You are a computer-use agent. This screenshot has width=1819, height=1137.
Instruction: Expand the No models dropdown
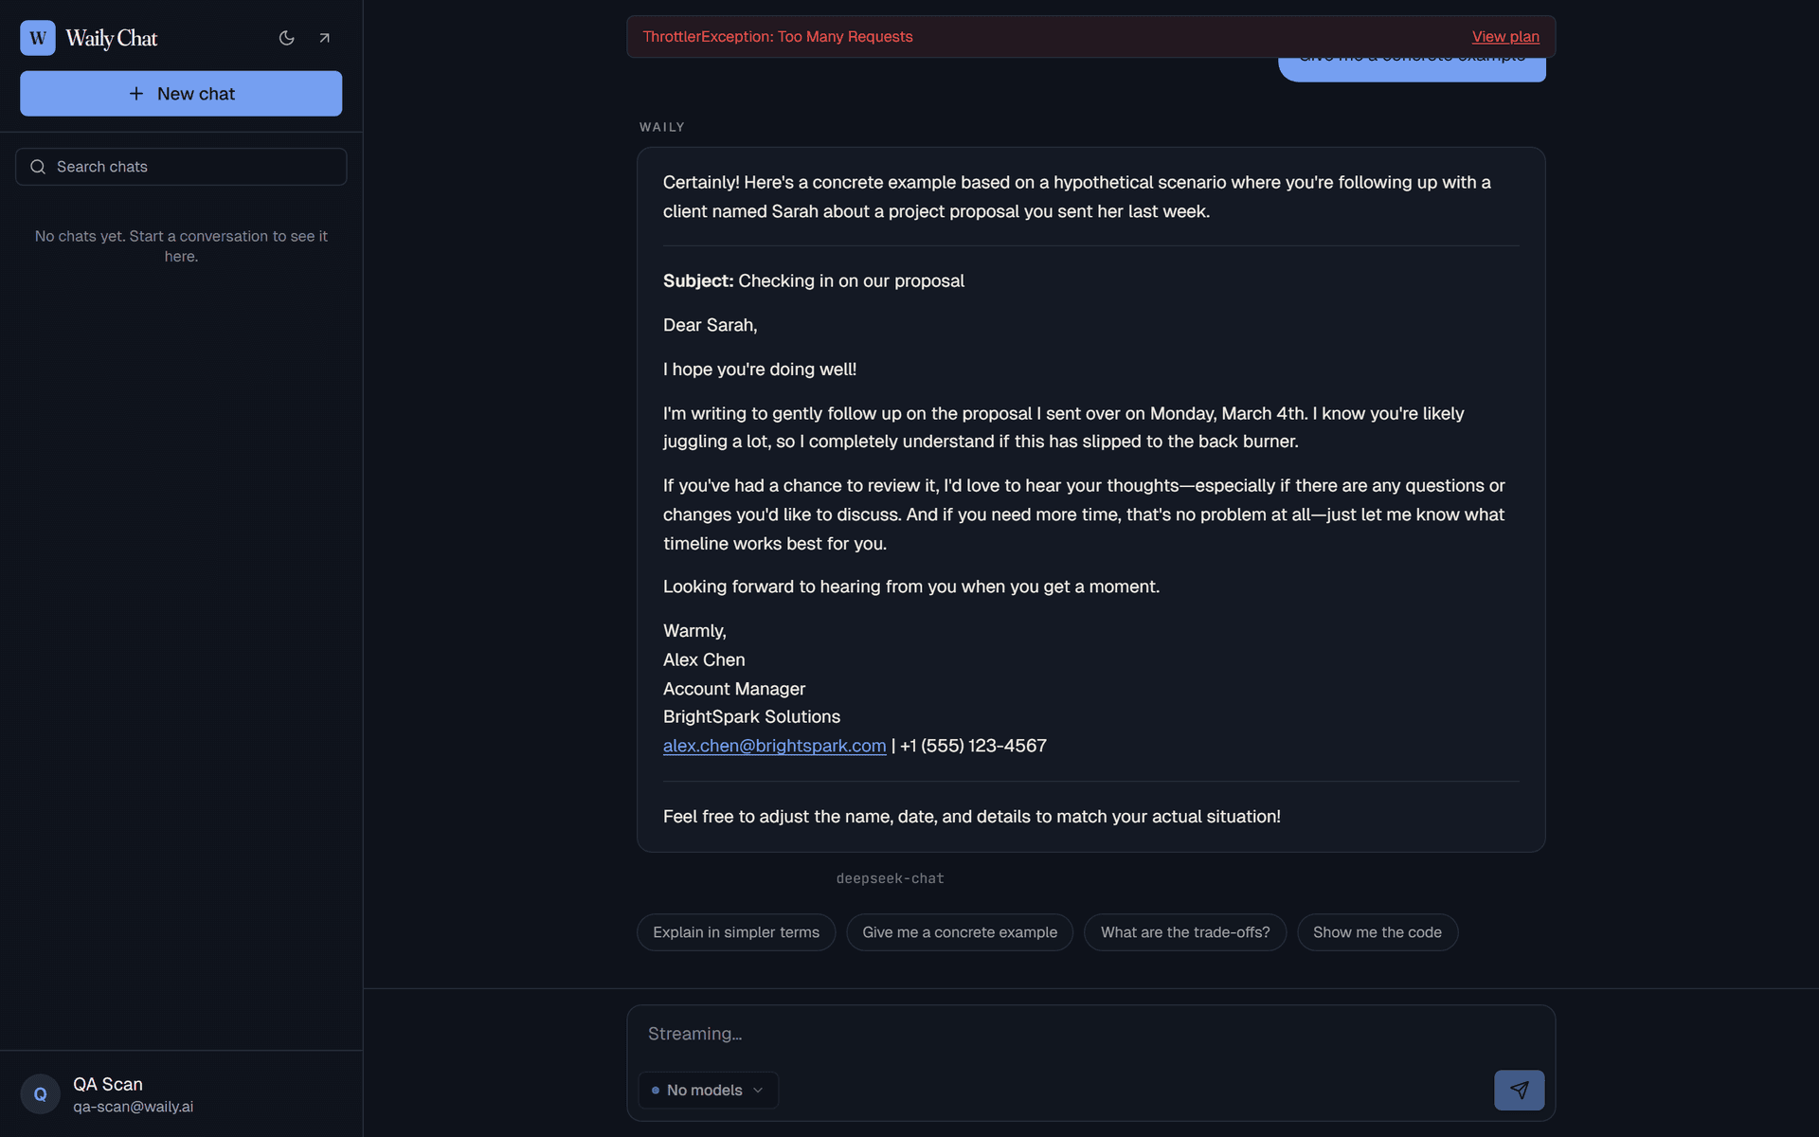[708, 1091]
